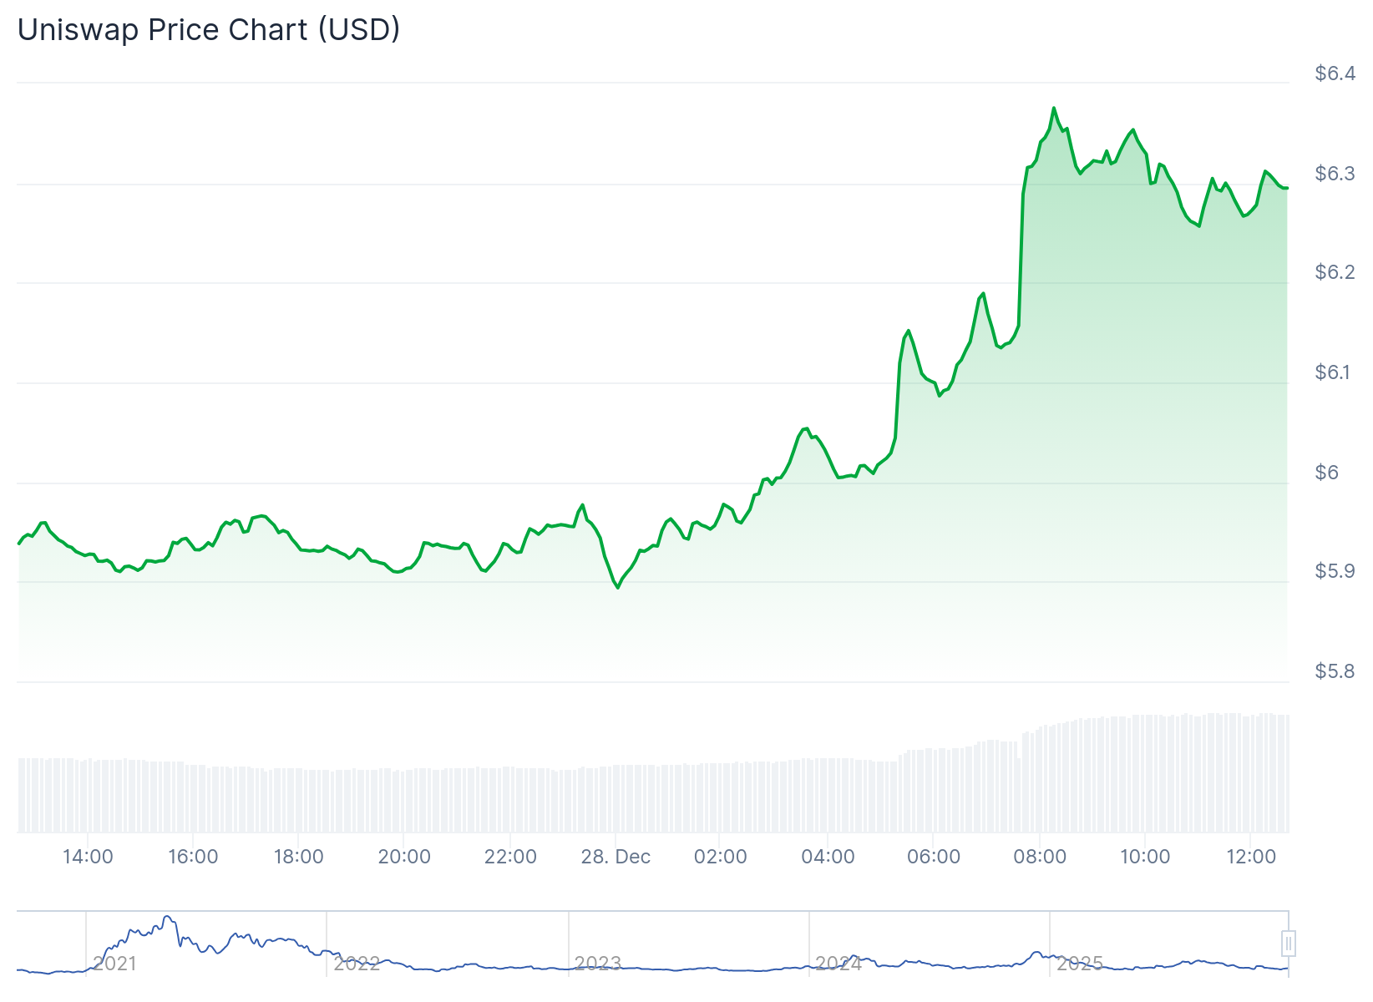Jump to 2021 in the navigator timeline
The image size is (1373, 1002).
tap(115, 964)
